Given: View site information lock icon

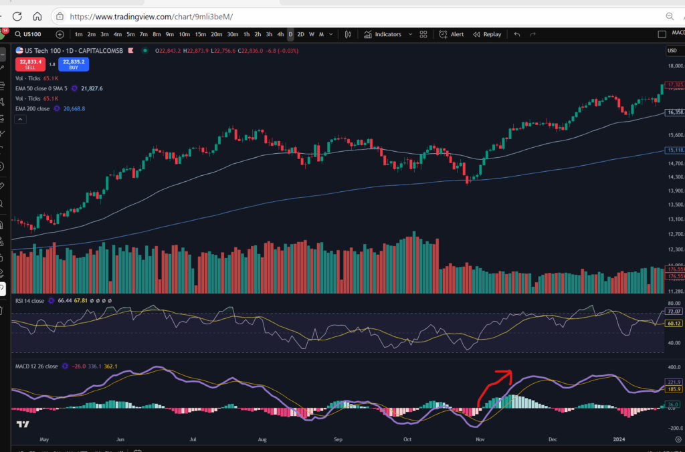Looking at the screenshot, I should (60, 17).
